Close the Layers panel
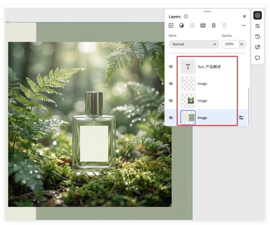 coord(244,16)
